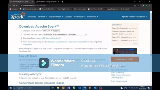The image size is (160, 90).
Task: Open the signatures link
Action: coord(53,42)
